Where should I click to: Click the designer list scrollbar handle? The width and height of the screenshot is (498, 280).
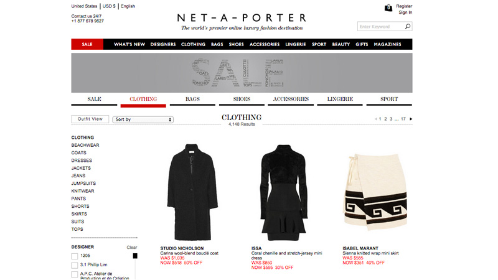pos(135,256)
